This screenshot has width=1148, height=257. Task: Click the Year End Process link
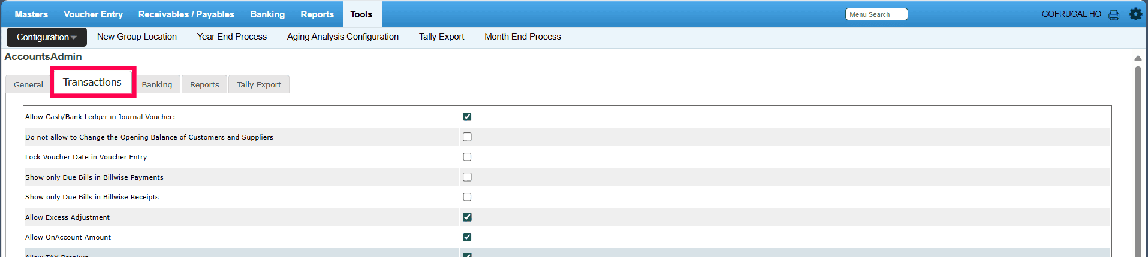click(231, 37)
